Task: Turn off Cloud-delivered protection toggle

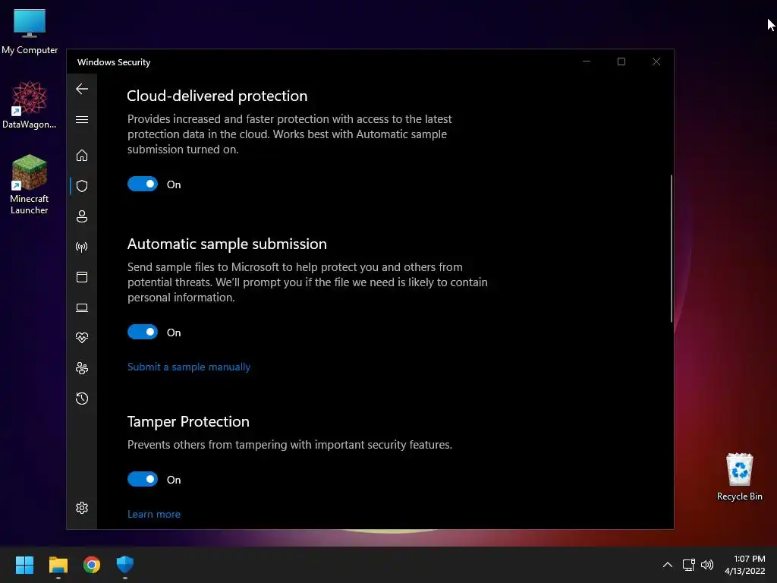Action: coord(142,184)
